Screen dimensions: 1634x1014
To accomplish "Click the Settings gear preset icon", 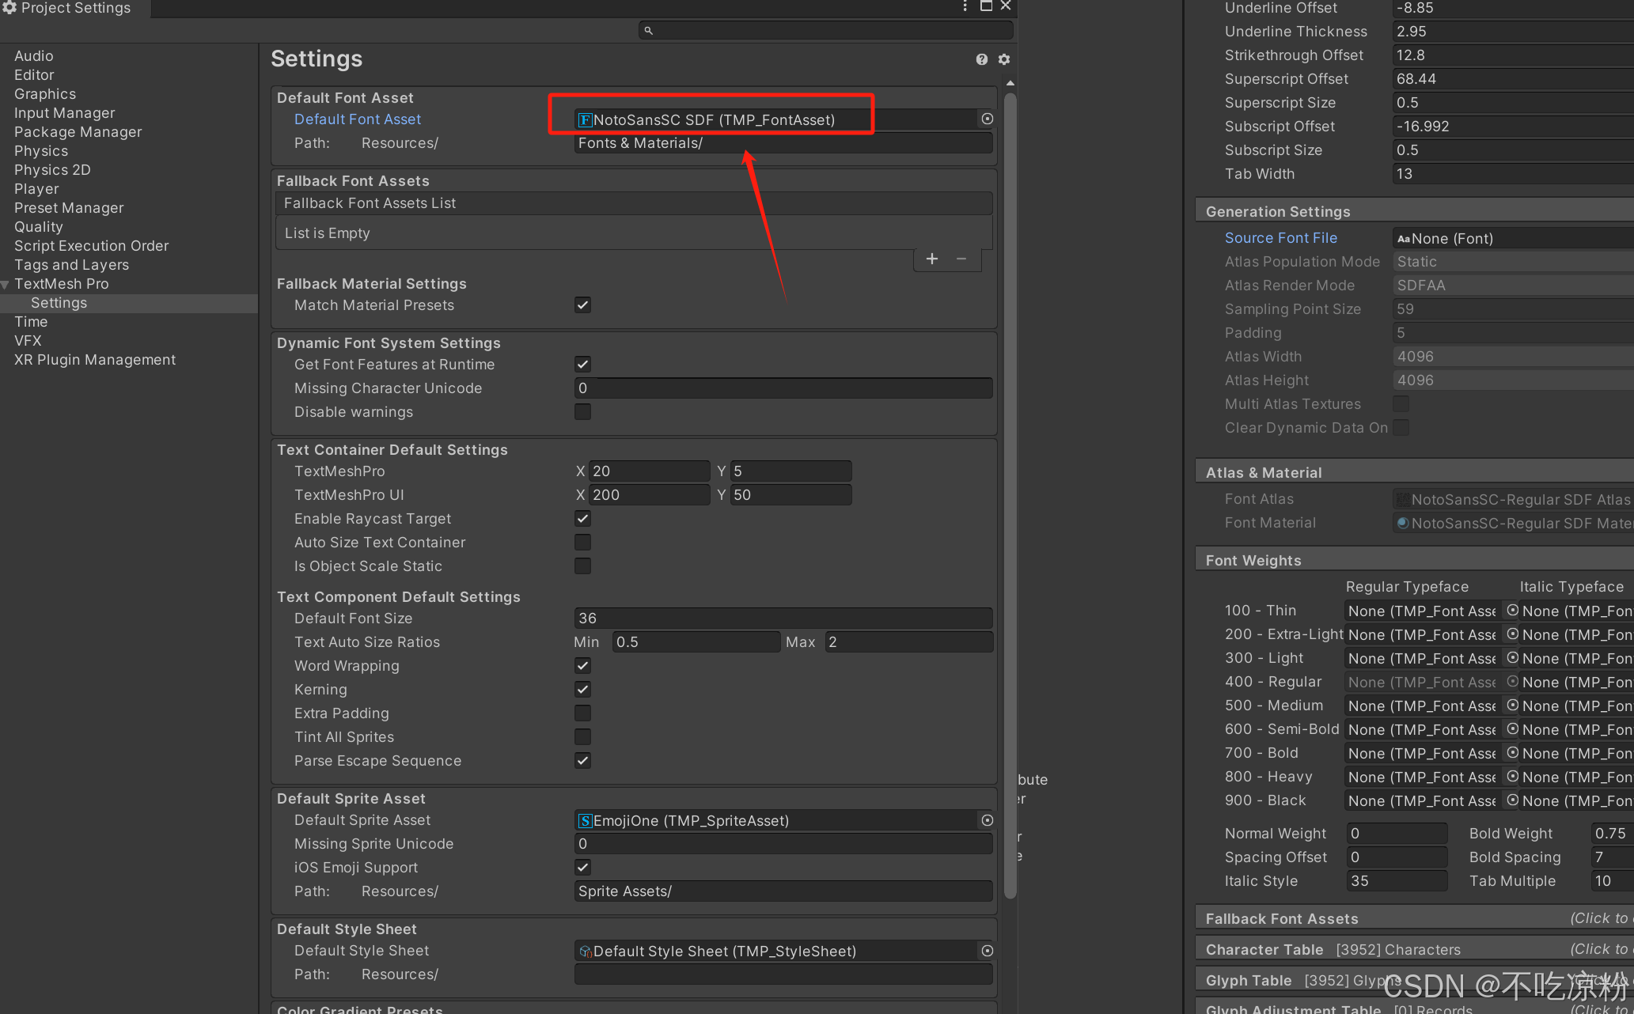I will 1003,59.
